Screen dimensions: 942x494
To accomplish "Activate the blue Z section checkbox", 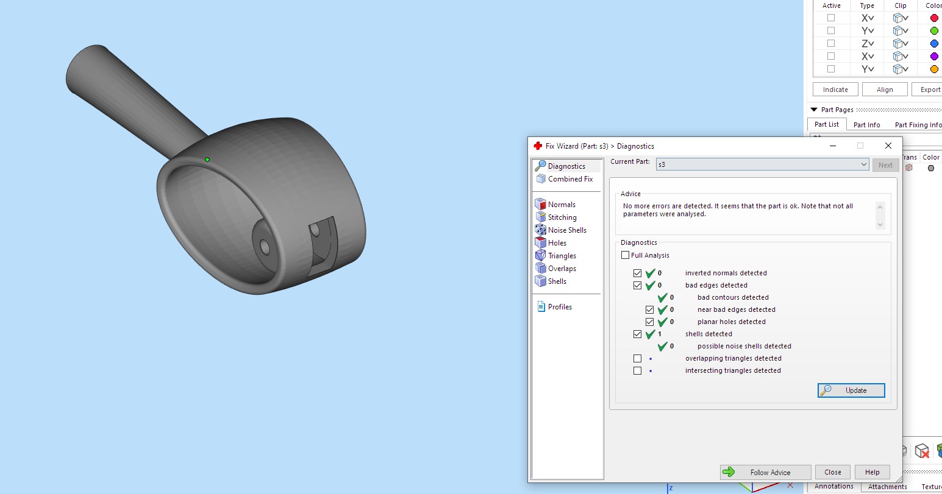I will (831, 44).
